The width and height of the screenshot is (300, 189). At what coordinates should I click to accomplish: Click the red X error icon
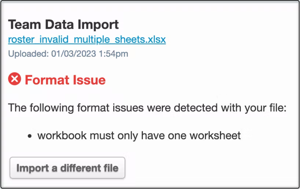pos(15,79)
